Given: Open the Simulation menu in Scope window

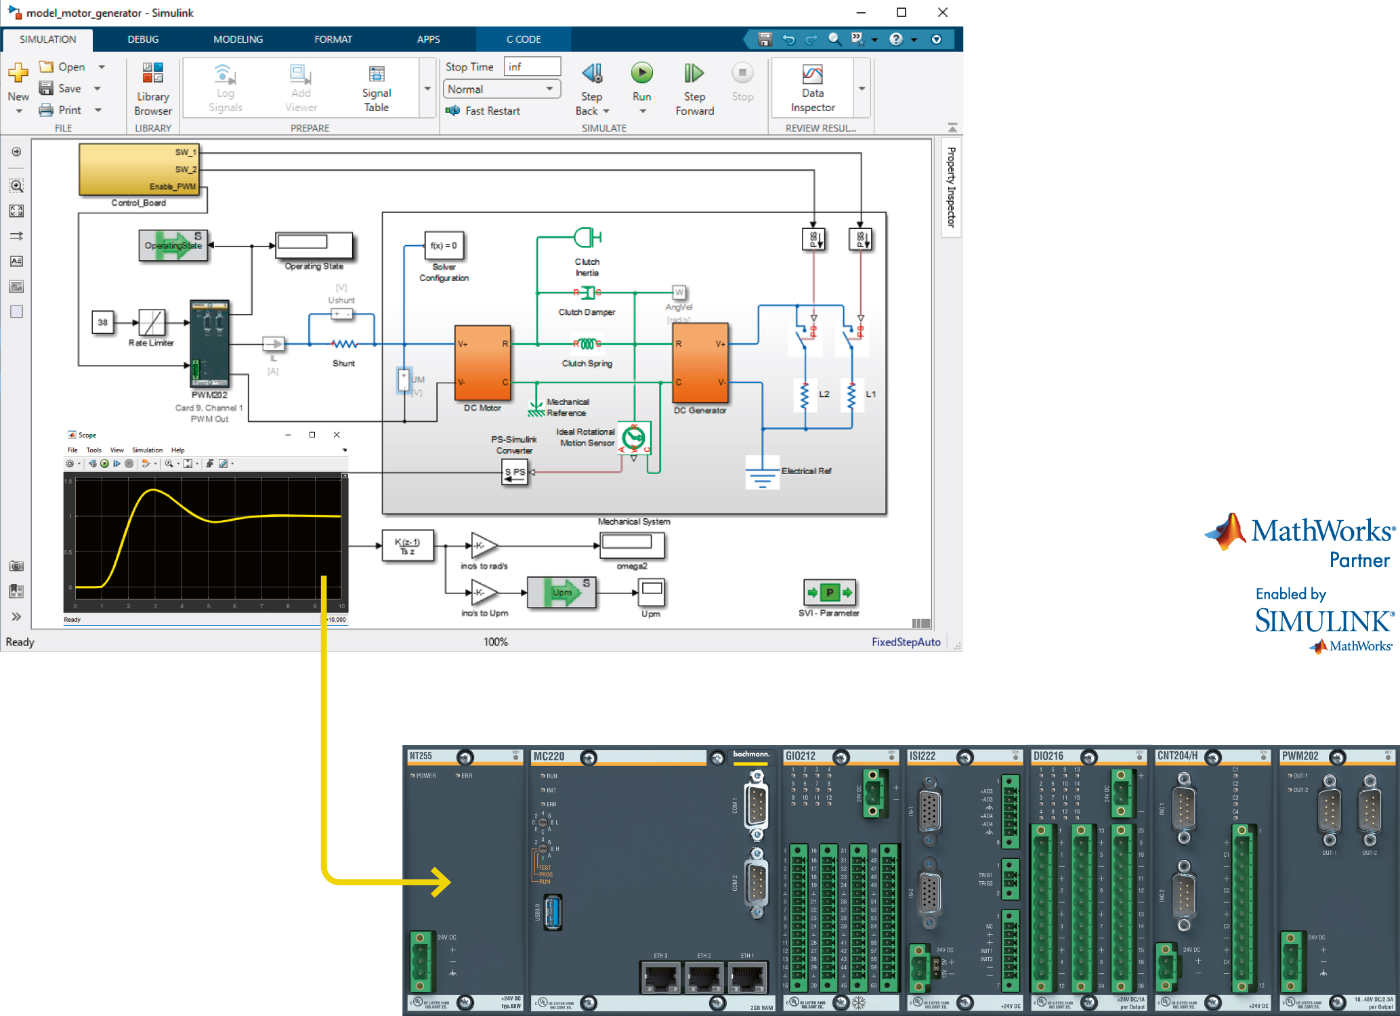Looking at the screenshot, I should 147,450.
